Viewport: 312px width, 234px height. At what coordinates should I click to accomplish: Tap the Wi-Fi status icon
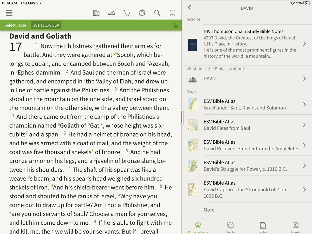(x=293, y=3)
